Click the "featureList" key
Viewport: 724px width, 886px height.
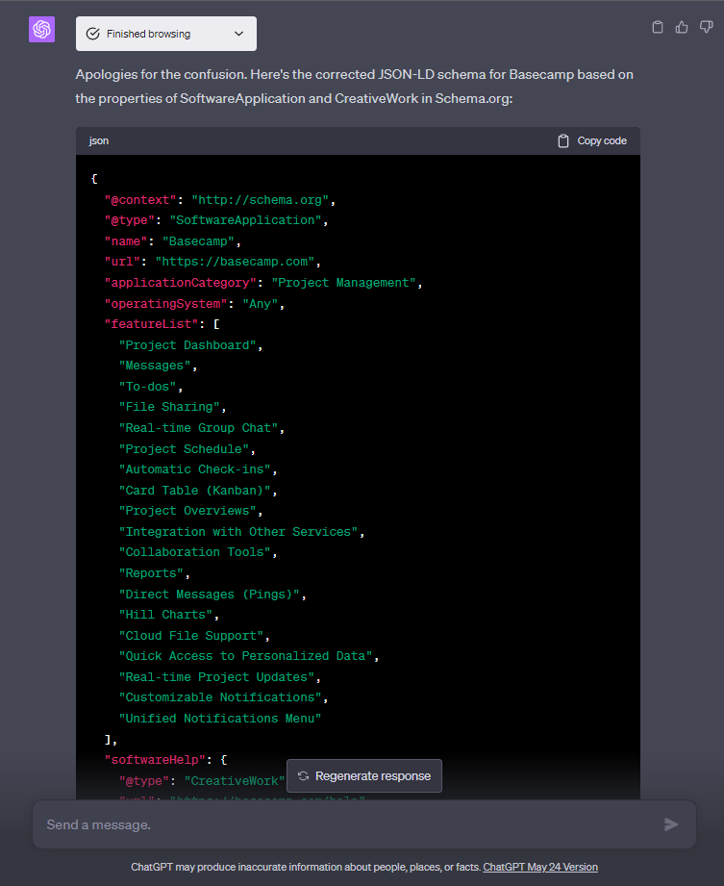[x=151, y=324]
